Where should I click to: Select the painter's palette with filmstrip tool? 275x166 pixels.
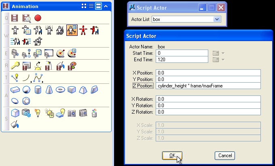click(x=72, y=66)
